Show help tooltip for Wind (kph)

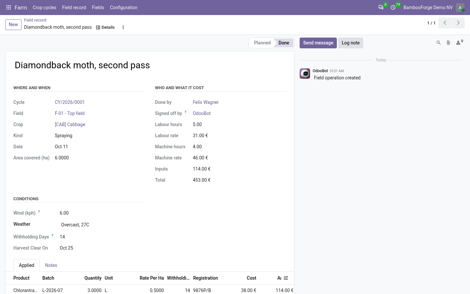point(39,212)
